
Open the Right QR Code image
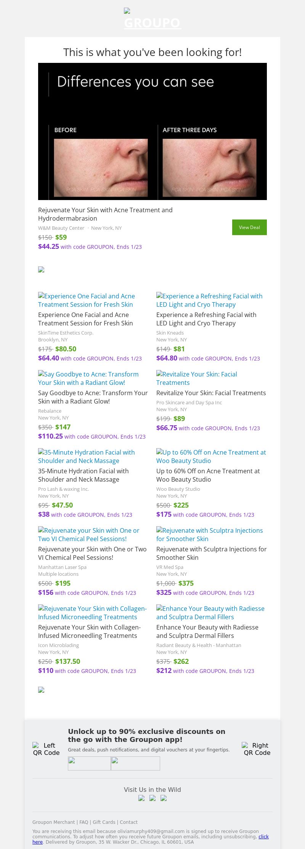(257, 749)
